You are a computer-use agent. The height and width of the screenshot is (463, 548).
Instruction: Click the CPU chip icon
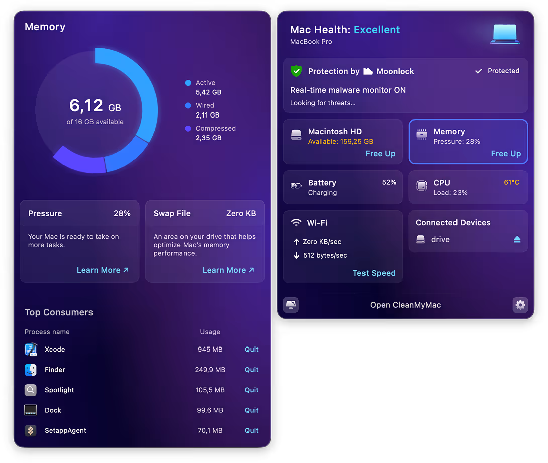click(x=422, y=186)
